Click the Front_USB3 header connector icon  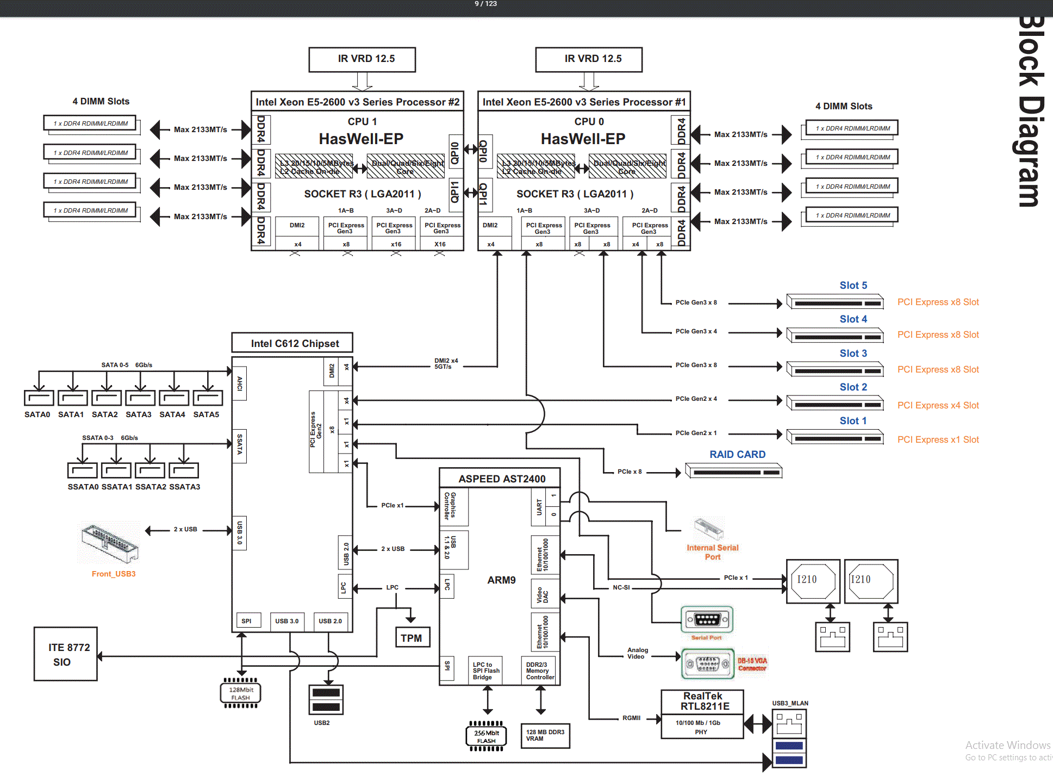[110, 543]
